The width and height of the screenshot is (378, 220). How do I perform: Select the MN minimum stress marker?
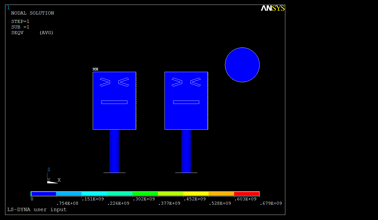click(95, 69)
